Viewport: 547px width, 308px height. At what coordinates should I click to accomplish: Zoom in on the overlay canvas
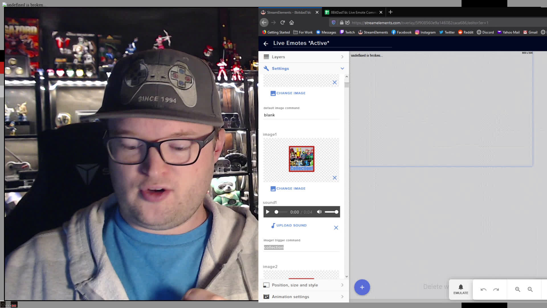(518, 289)
